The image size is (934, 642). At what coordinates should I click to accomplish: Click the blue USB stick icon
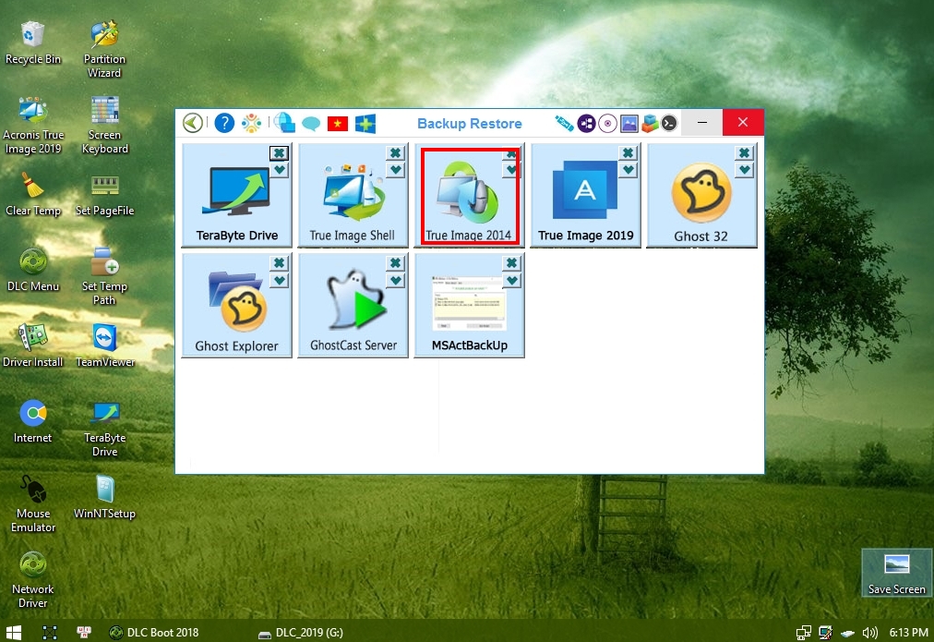click(564, 124)
